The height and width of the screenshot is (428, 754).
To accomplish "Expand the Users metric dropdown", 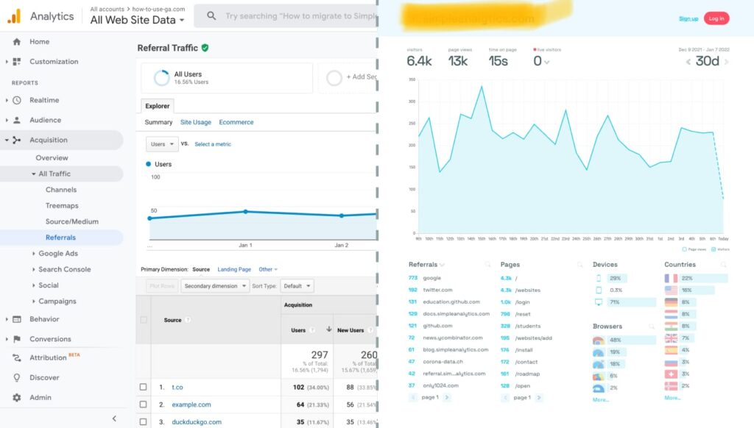I will 162,144.
